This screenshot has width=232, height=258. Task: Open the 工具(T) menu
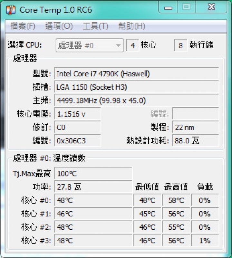(x=95, y=26)
